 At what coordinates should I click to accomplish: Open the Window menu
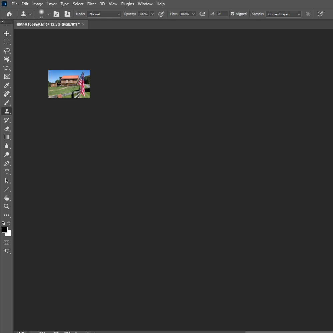(x=145, y=4)
